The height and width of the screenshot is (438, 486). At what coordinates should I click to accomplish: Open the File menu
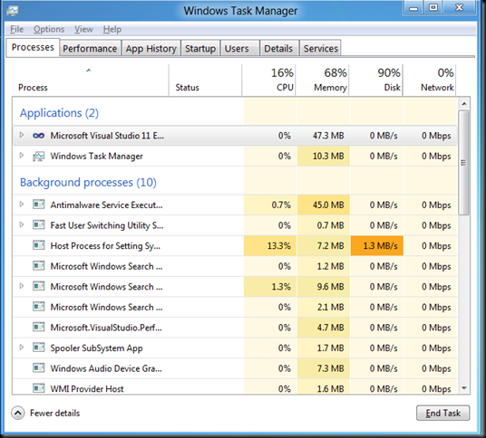[x=16, y=29]
